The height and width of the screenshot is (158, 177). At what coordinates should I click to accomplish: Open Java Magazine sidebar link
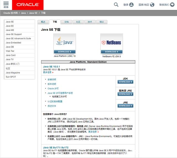tap(19, 73)
